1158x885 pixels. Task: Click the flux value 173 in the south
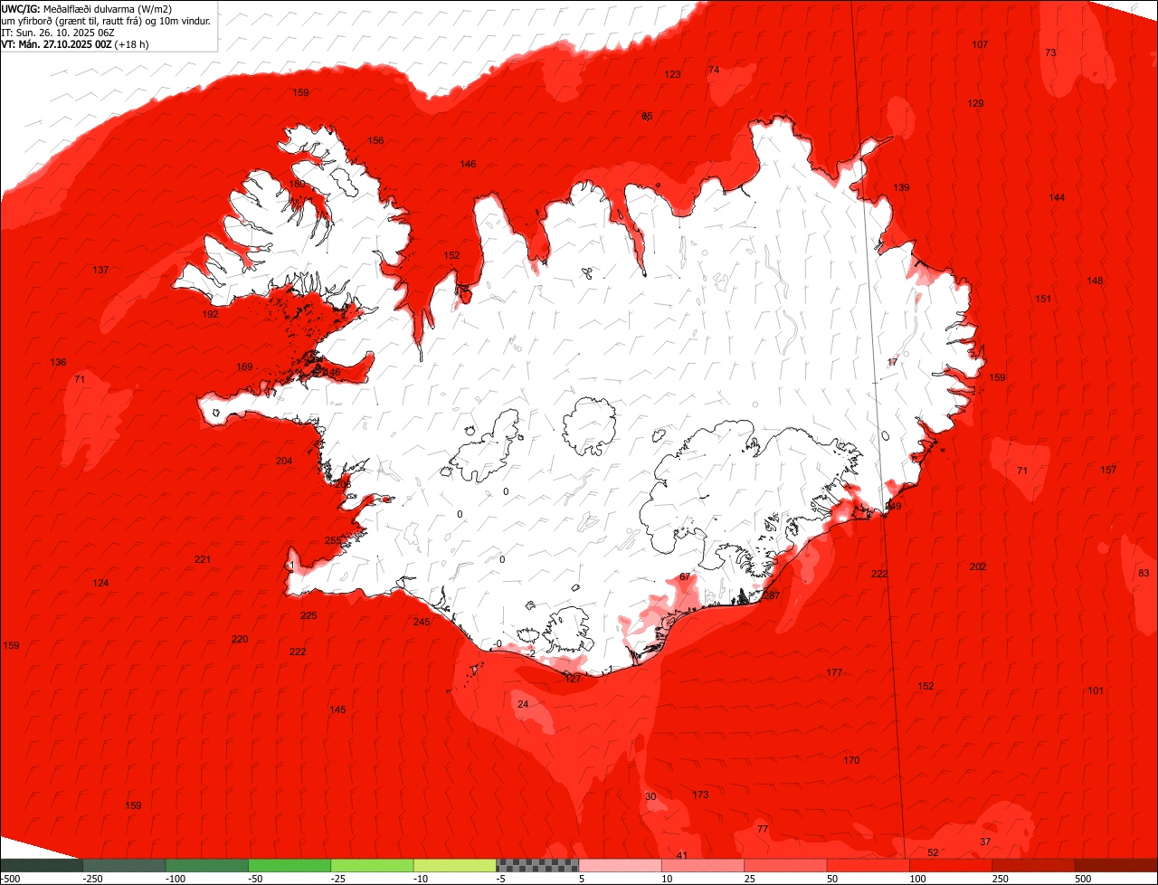[x=700, y=795]
